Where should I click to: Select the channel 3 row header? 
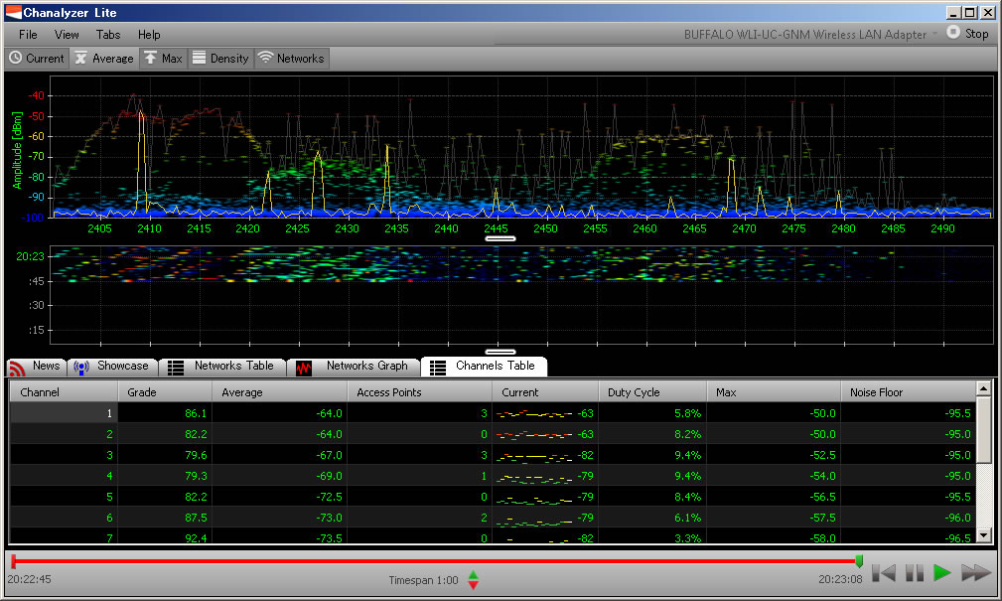(64, 455)
